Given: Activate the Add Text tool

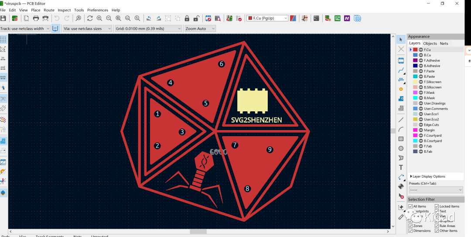Looking at the screenshot, I should pyautogui.click(x=401, y=168).
